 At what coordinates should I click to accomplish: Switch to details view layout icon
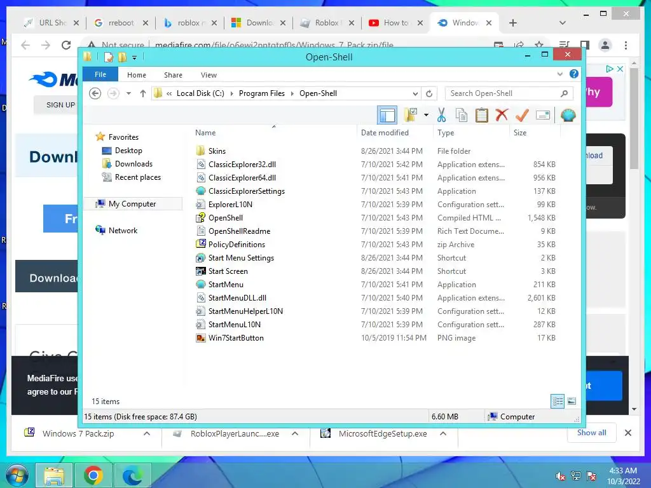558,401
